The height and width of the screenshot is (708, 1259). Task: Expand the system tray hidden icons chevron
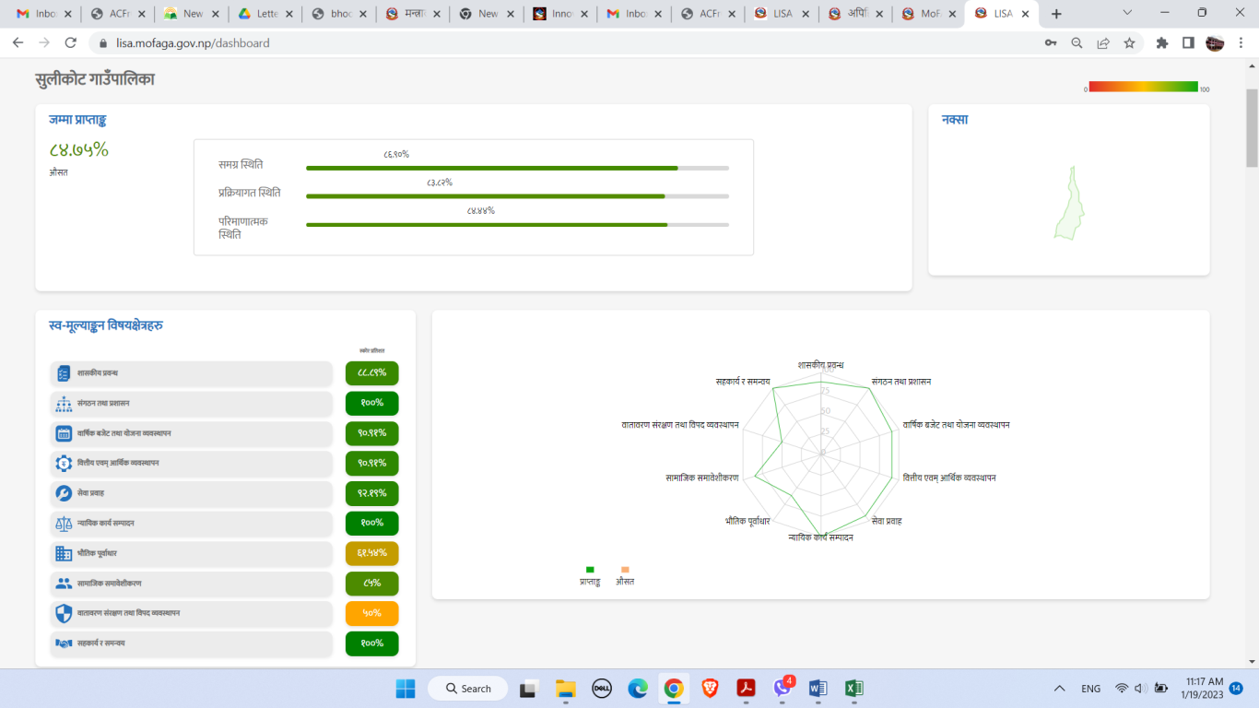coord(1060,689)
